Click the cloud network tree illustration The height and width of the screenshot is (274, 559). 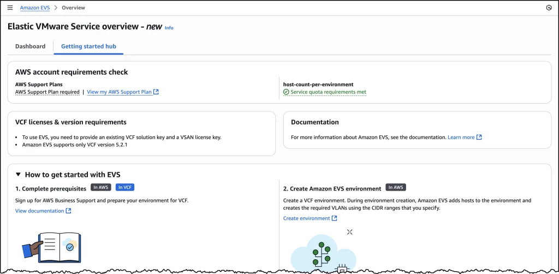coord(323,254)
